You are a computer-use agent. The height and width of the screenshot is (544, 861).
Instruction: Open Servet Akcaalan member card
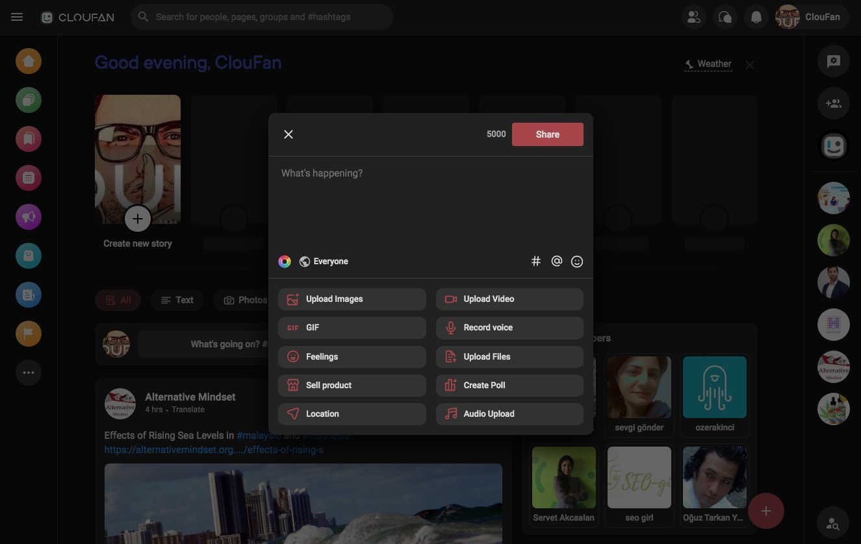pos(563,486)
